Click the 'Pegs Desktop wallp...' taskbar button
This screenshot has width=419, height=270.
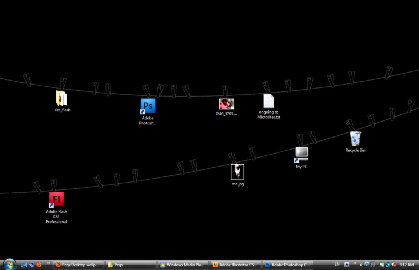pos(78,265)
